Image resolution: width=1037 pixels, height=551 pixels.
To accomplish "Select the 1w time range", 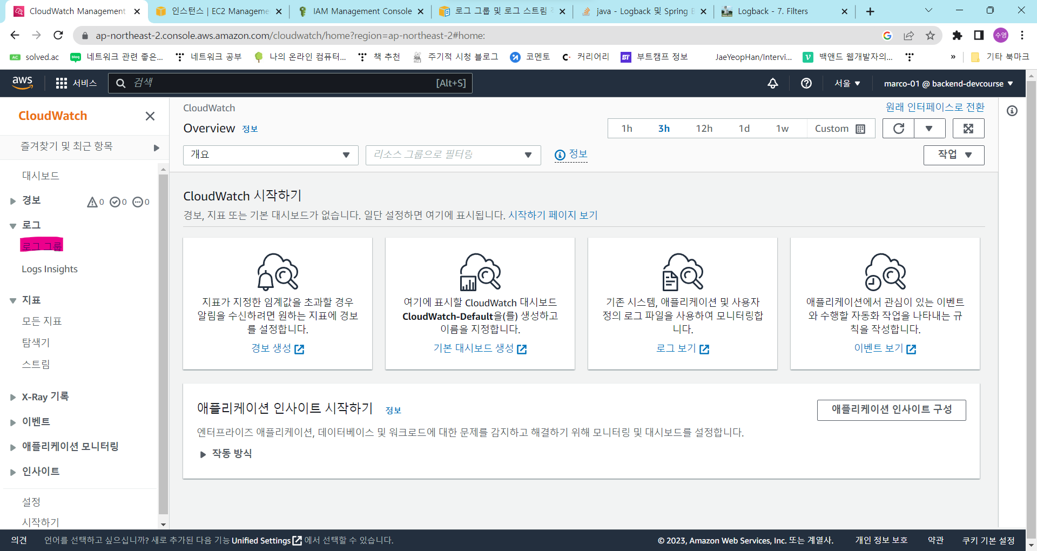I will coord(782,129).
